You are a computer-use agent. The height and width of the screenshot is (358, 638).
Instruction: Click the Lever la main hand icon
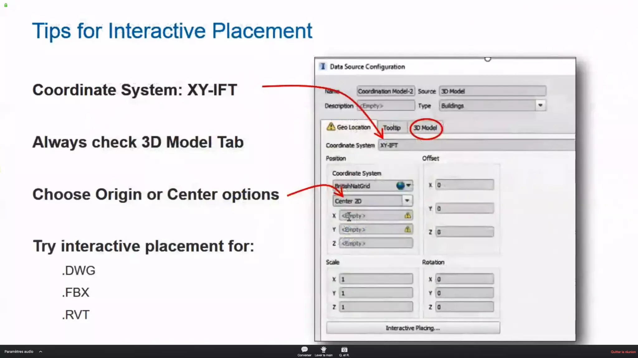(x=323, y=350)
